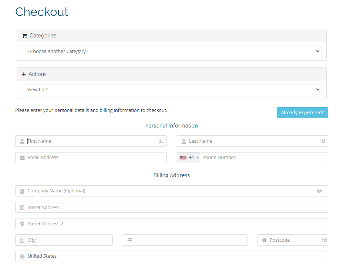The image size is (344, 268).
Task: Click the certificate icon in Postcode field
Action: (x=264, y=240)
